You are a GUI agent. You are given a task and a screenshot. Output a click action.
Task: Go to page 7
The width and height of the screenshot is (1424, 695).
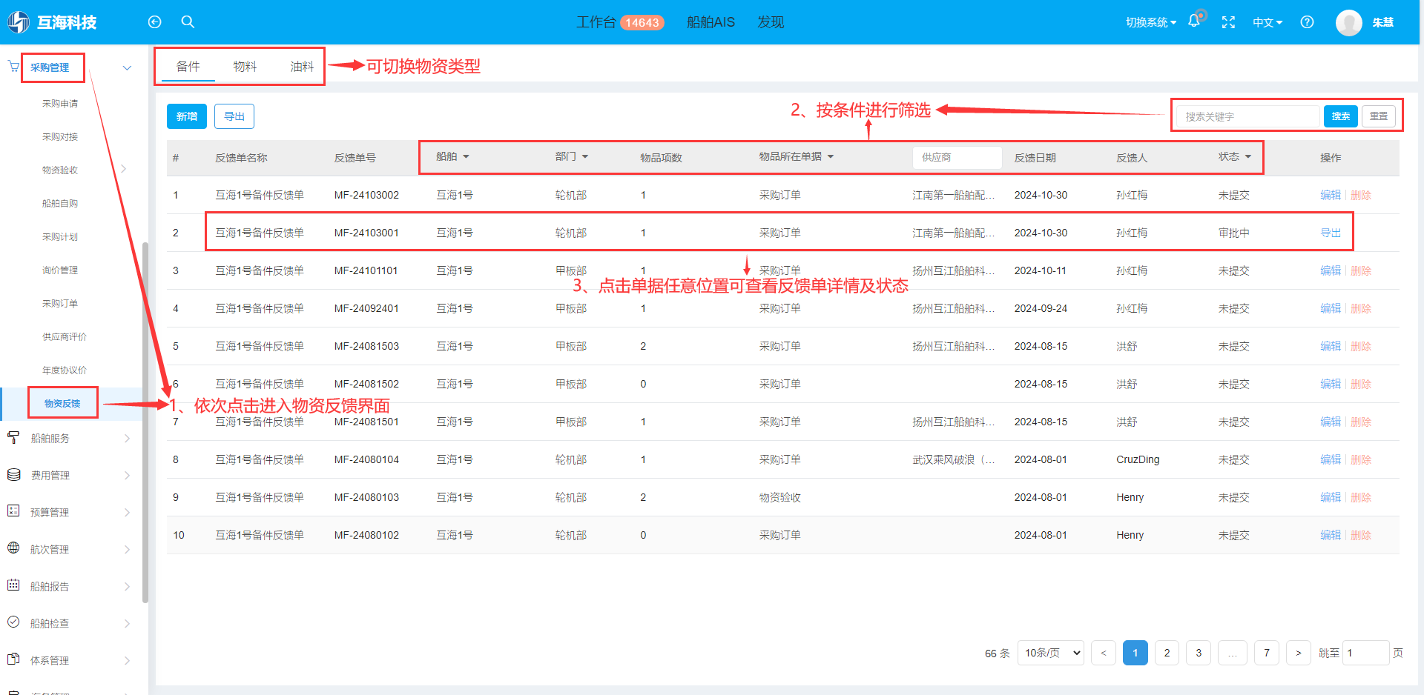click(x=1267, y=653)
